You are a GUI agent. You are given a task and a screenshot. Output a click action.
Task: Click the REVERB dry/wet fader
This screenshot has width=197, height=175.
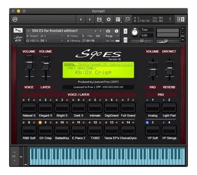coord(170,68)
